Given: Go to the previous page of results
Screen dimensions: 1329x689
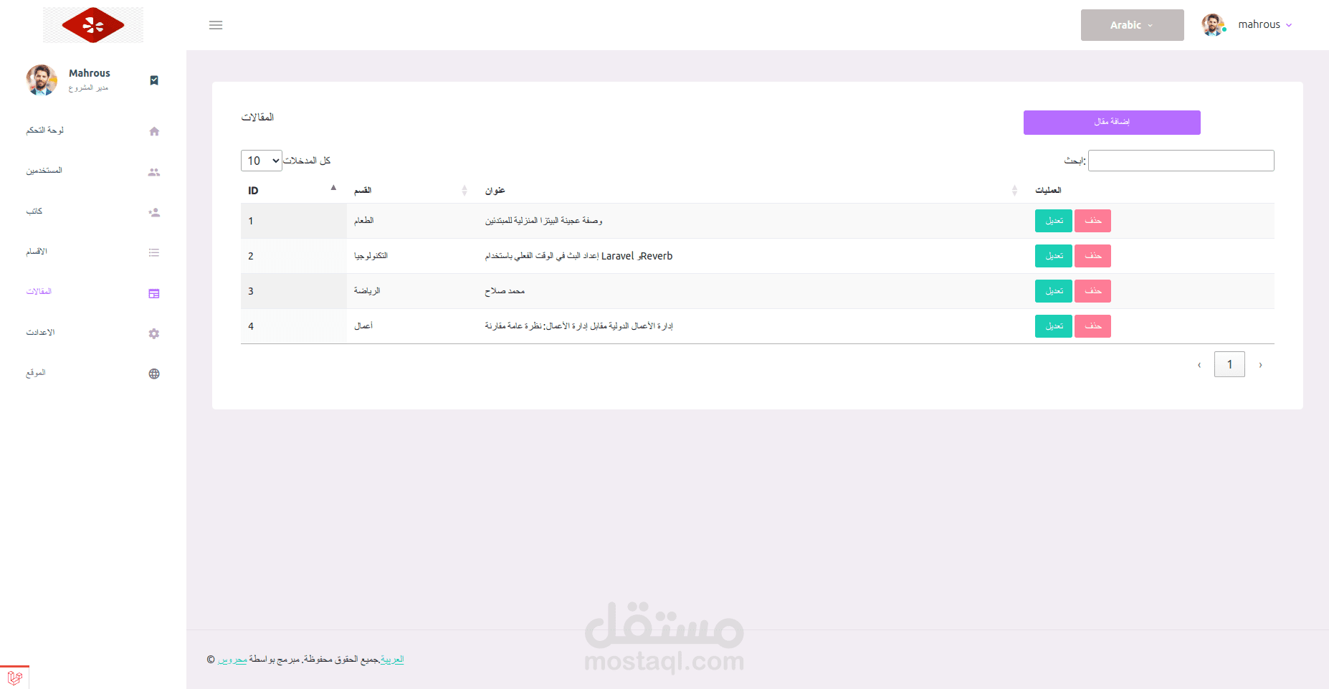Looking at the screenshot, I should pyautogui.click(x=1199, y=365).
